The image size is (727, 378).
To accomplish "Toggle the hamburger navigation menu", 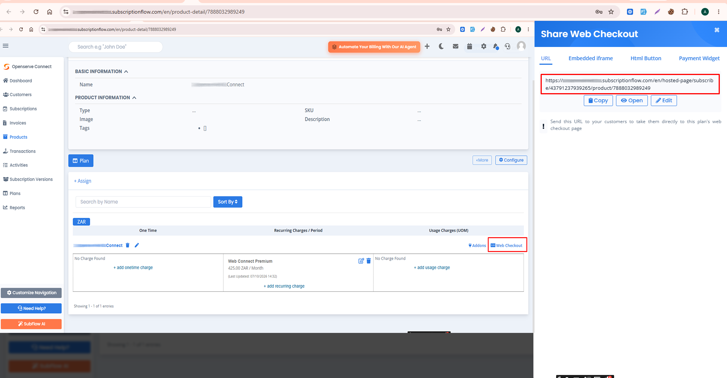I will point(6,46).
